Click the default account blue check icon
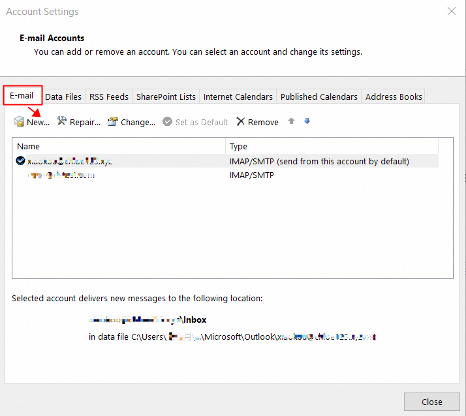The width and height of the screenshot is (466, 416). (x=20, y=161)
